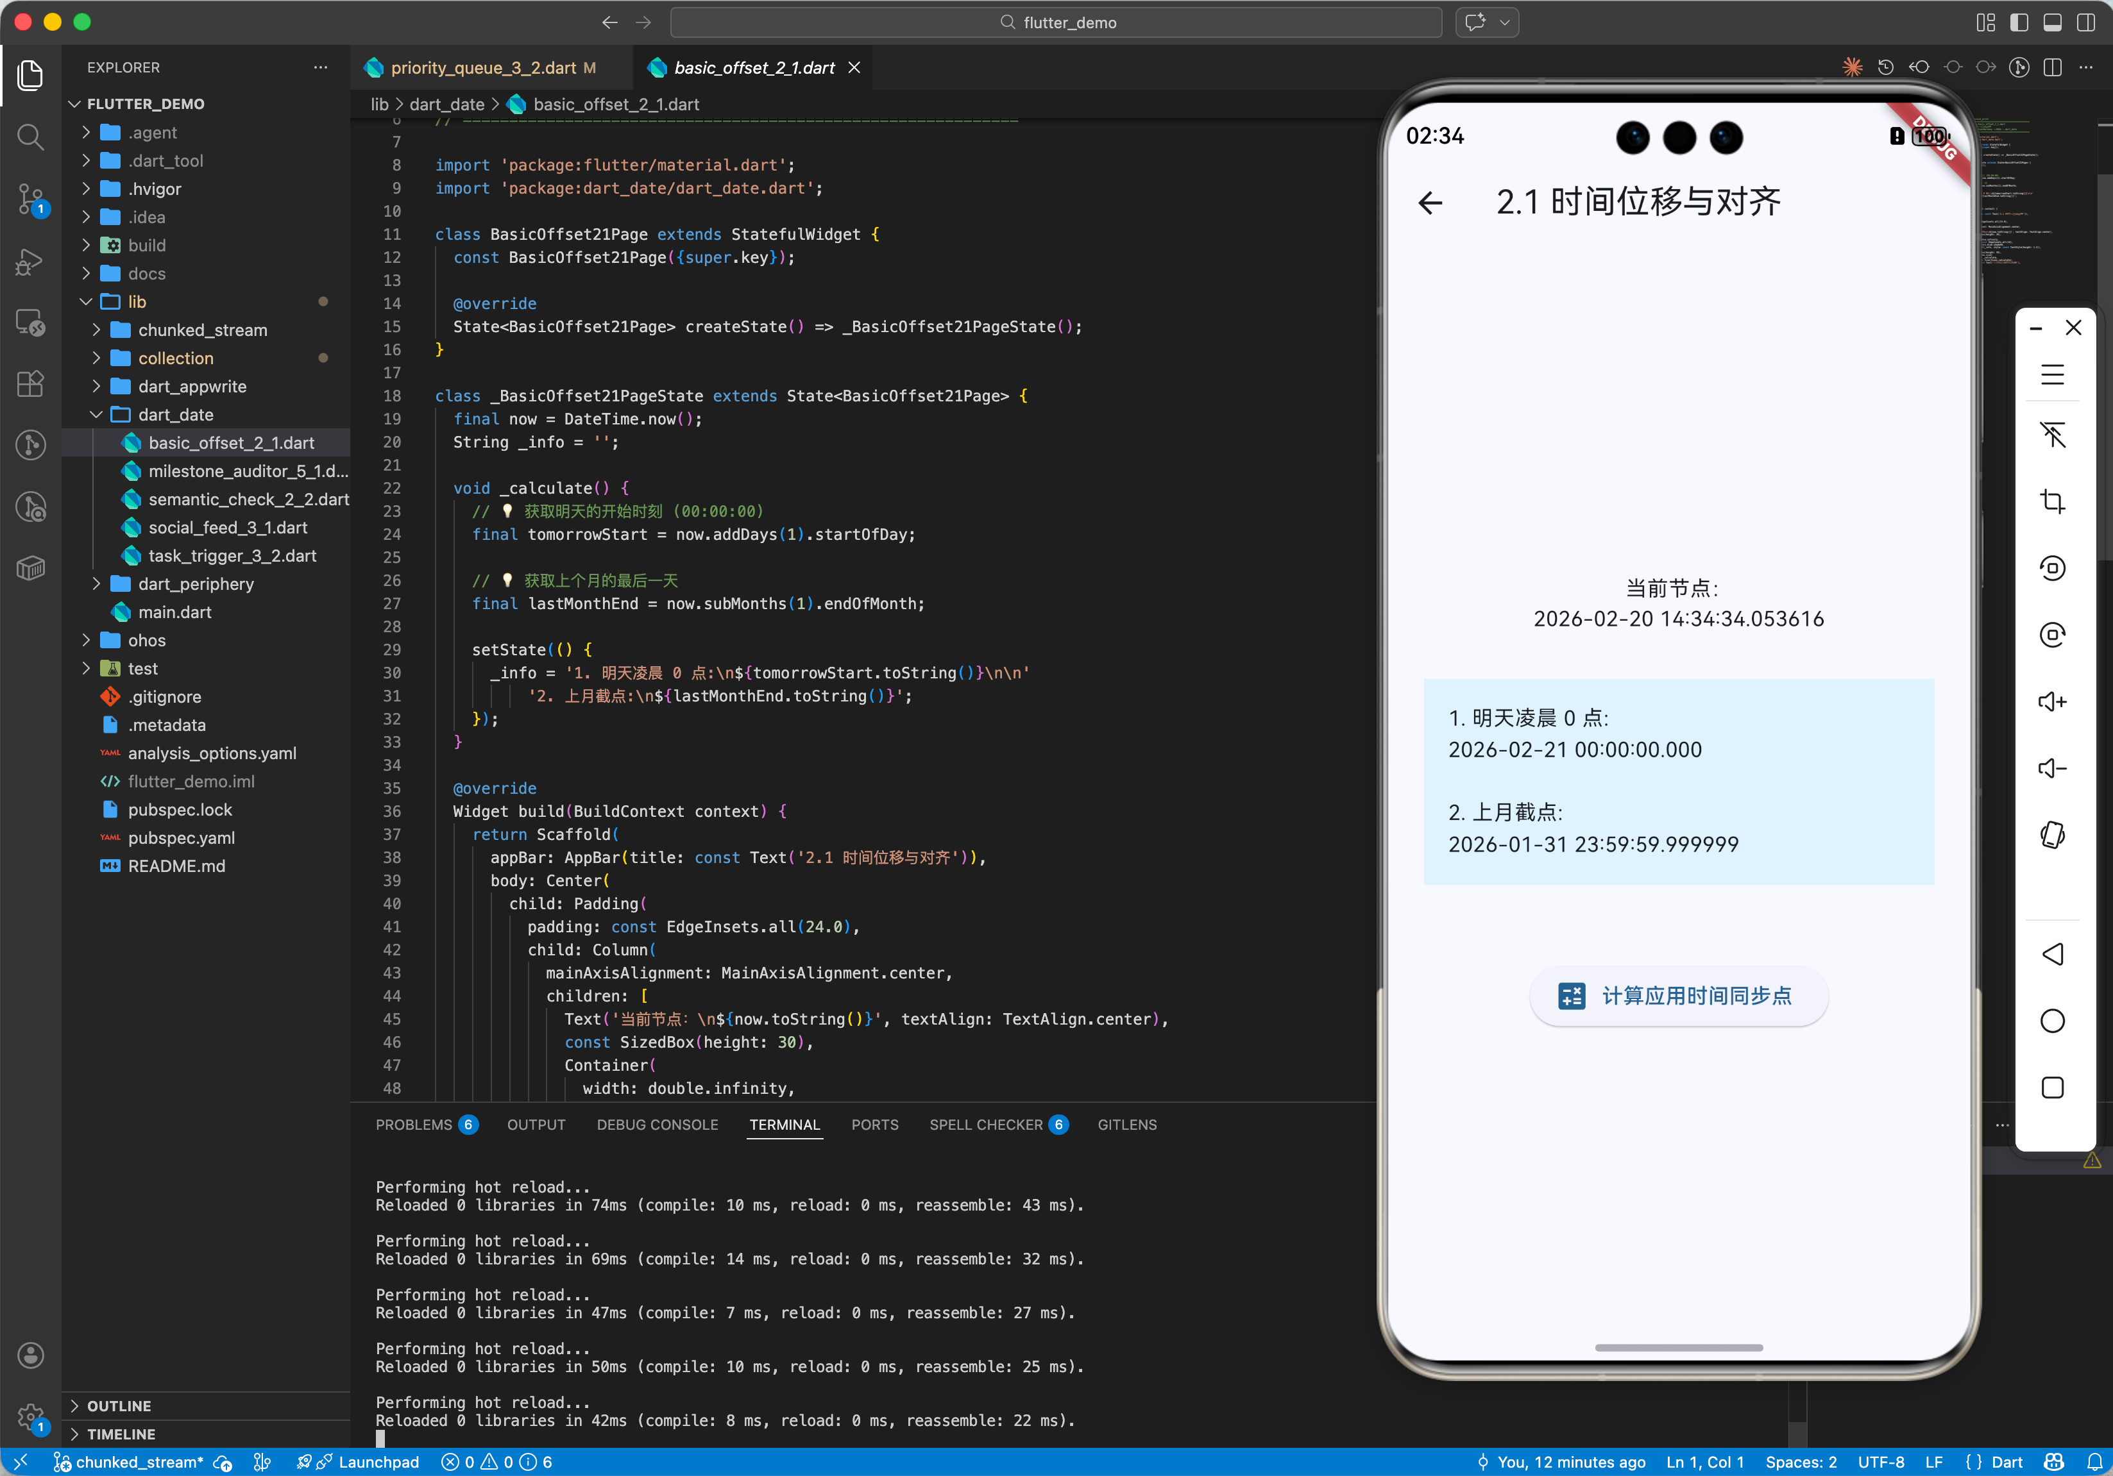Toggle the primary side bar layout button
The image size is (2113, 1476).
point(2019,22)
